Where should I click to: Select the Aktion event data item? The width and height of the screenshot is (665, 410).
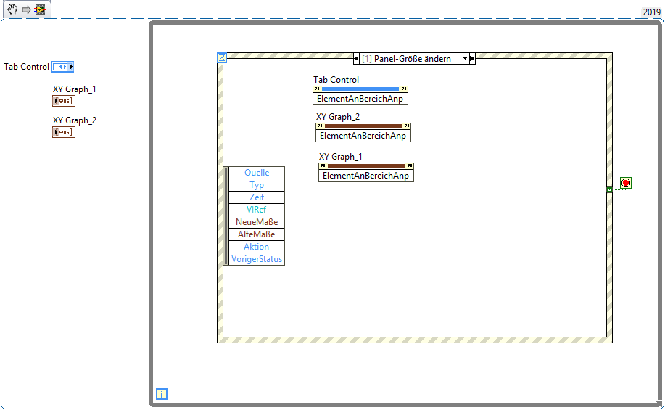(257, 247)
